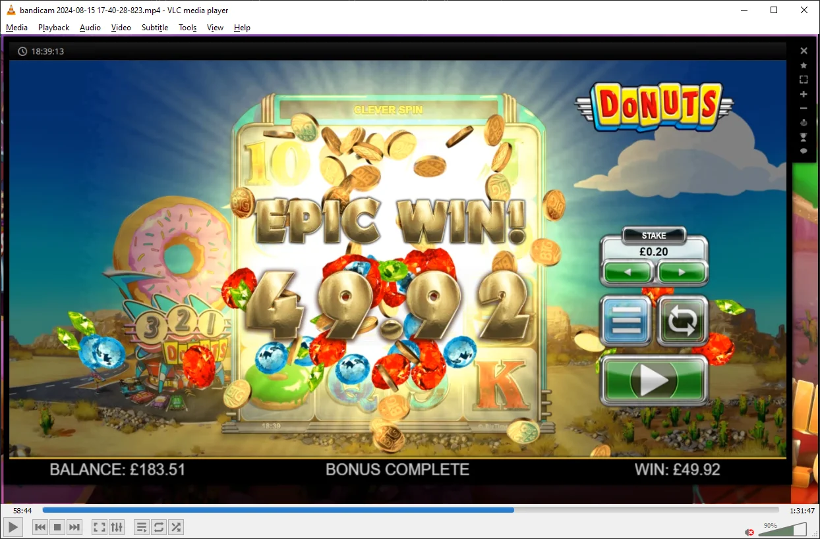
Task: Open the Help menu
Action: click(242, 28)
